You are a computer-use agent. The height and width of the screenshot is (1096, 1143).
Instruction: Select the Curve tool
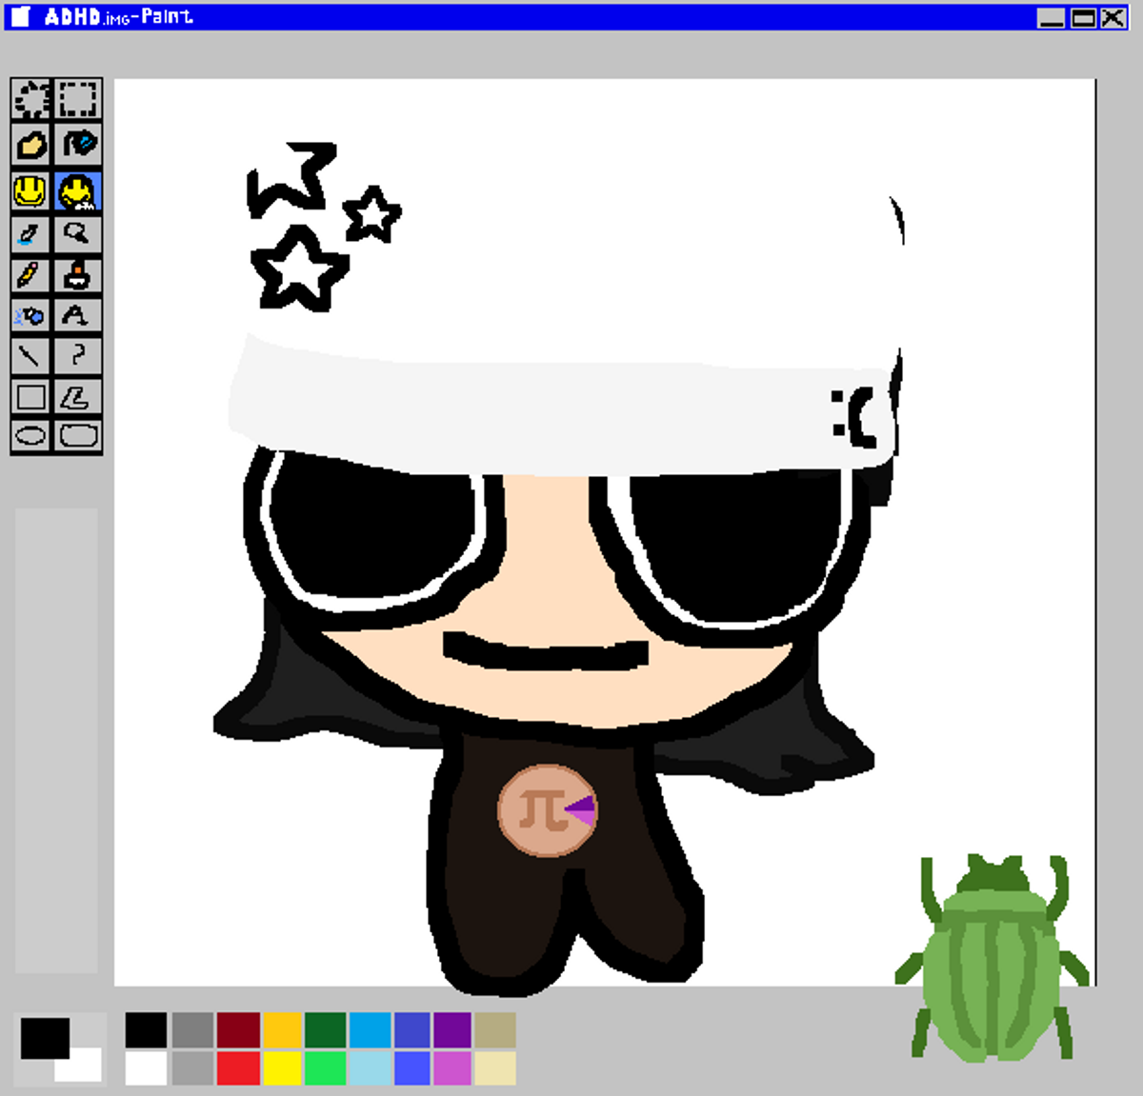(78, 356)
